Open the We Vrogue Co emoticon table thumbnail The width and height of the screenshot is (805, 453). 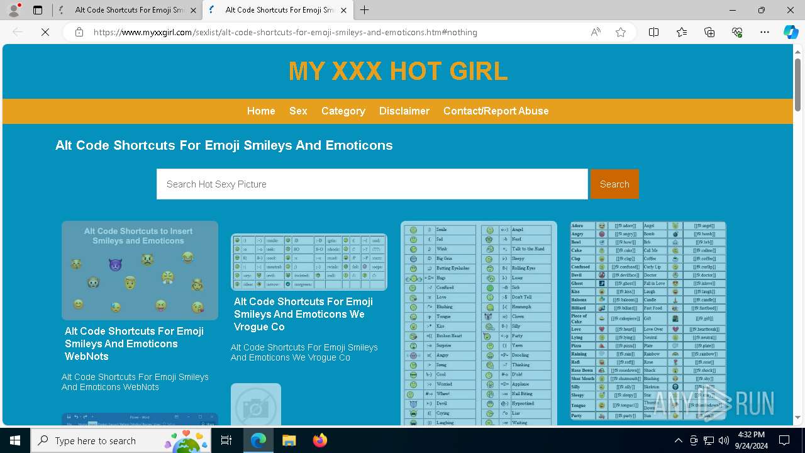pyautogui.click(x=309, y=262)
